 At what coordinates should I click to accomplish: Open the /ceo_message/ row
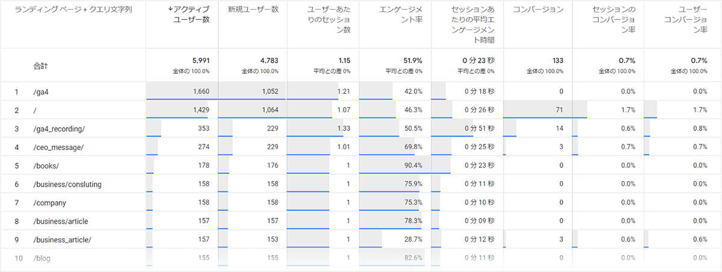58,147
